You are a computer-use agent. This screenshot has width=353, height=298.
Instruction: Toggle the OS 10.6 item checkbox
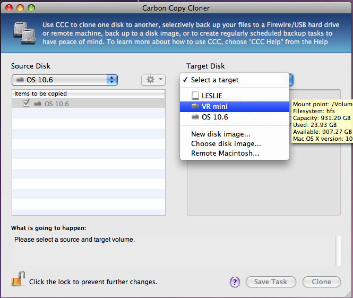pos(26,104)
